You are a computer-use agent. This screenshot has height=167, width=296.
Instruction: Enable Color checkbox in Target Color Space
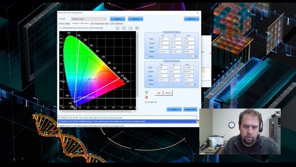pos(147,84)
